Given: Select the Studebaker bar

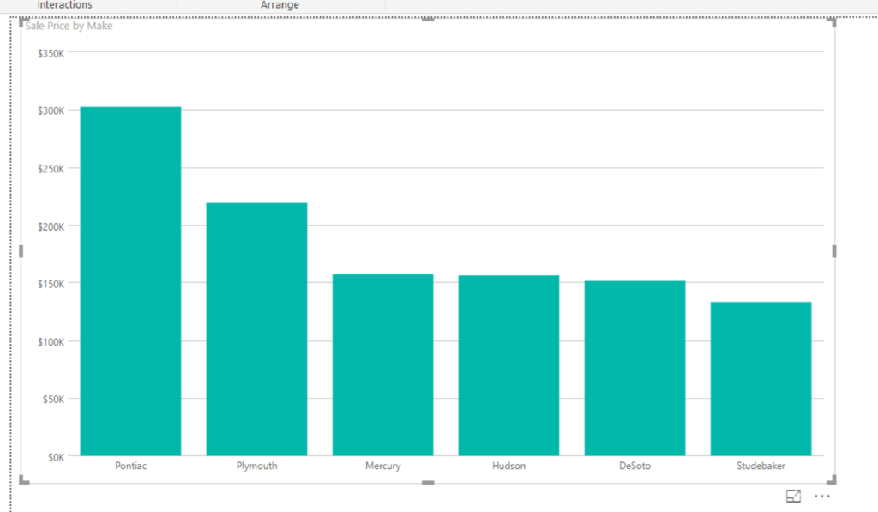Looking at the screenshot, I should pyautogui.click(x=761, y=378).
